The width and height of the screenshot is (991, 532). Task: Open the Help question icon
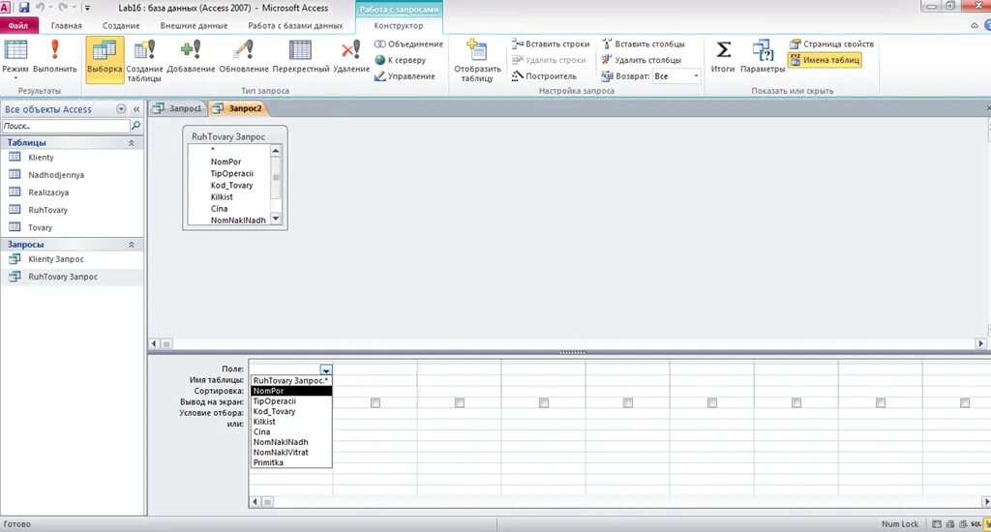pyautogui.click(x=987, y=25)
